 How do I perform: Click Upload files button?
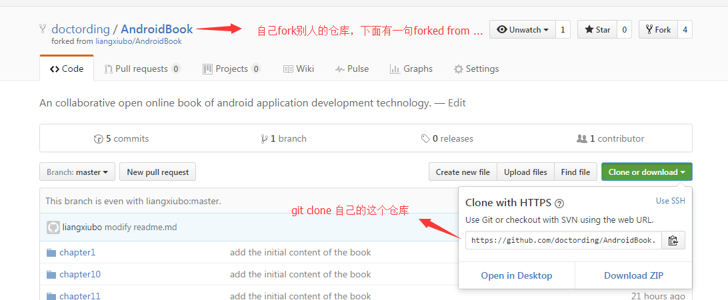pyautogui.click(x=525, y=172)
